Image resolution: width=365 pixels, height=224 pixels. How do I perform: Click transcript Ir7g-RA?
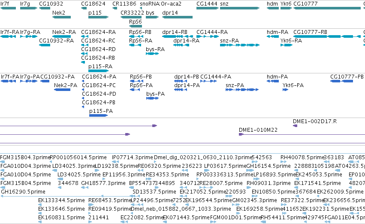pos(30,32)
